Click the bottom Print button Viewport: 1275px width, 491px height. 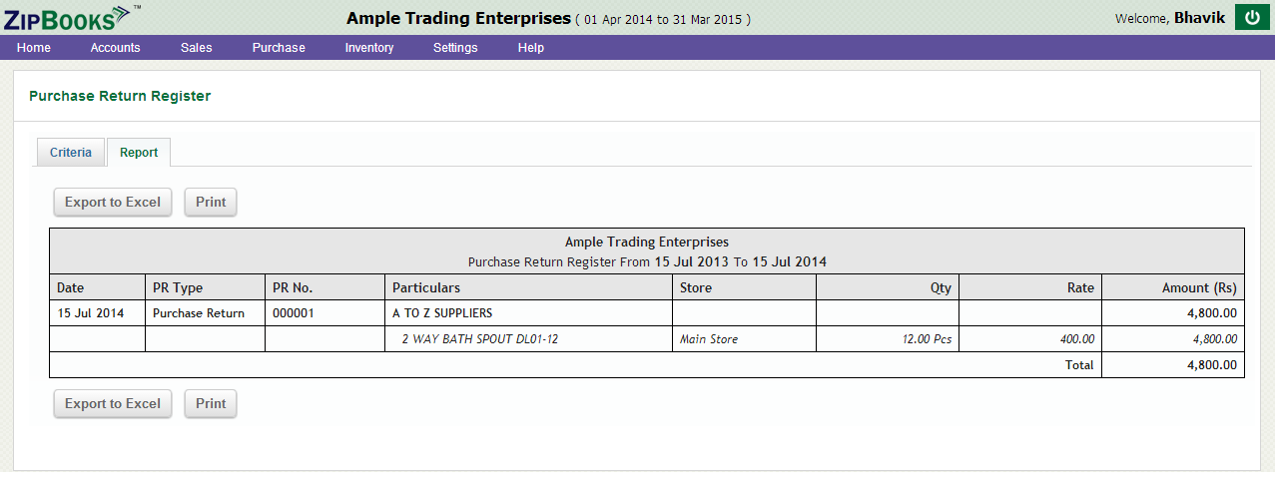211,403
